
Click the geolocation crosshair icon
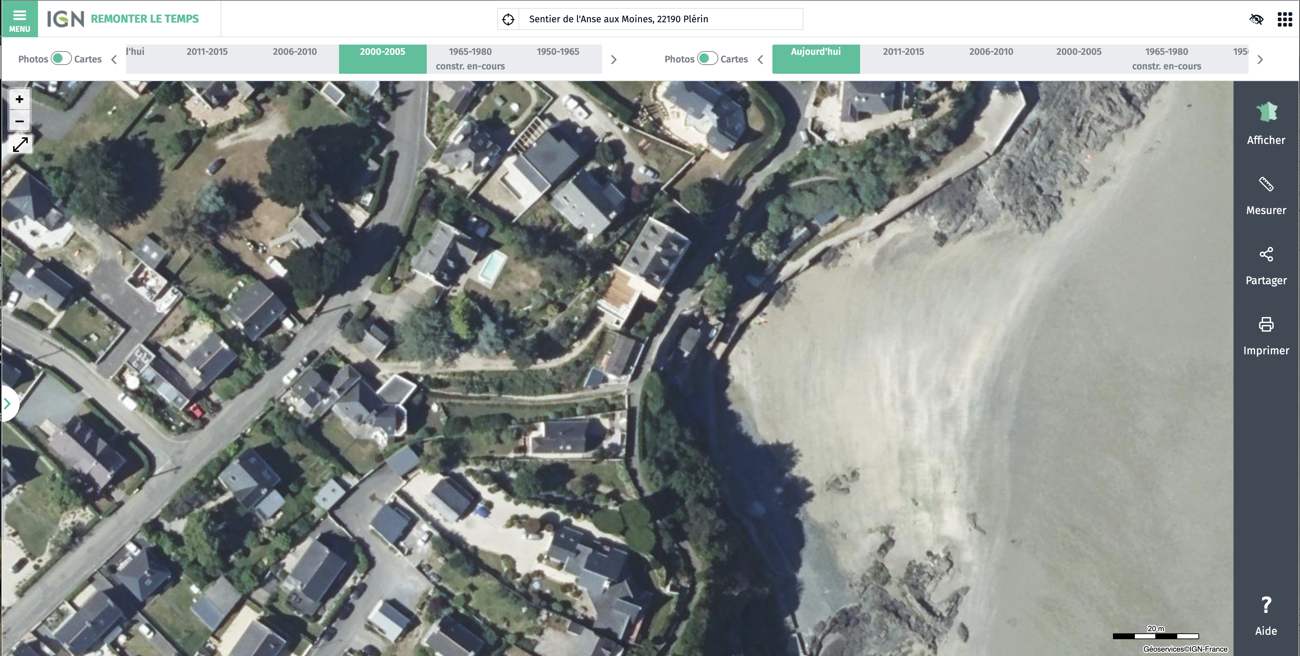508,19
